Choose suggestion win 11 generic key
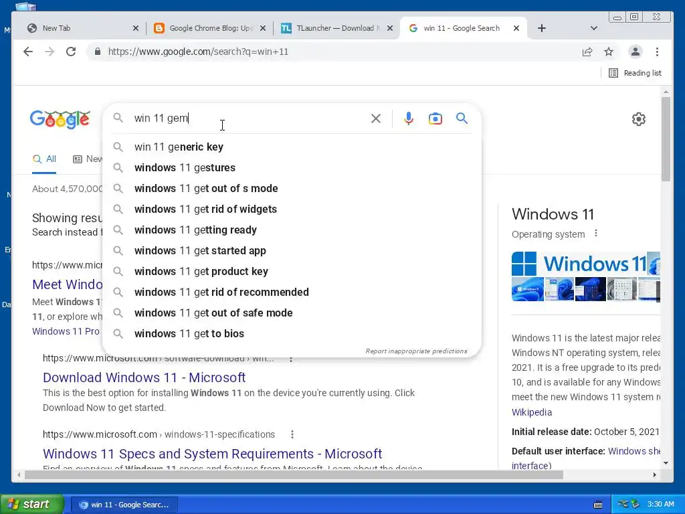The image size is (685, 514). (292, 147)
